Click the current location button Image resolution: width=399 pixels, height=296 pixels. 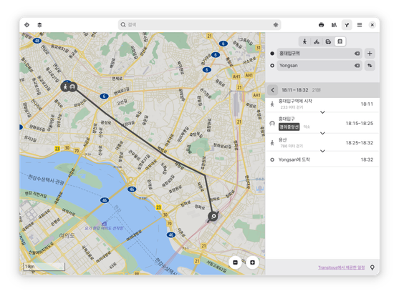(27, 24)
